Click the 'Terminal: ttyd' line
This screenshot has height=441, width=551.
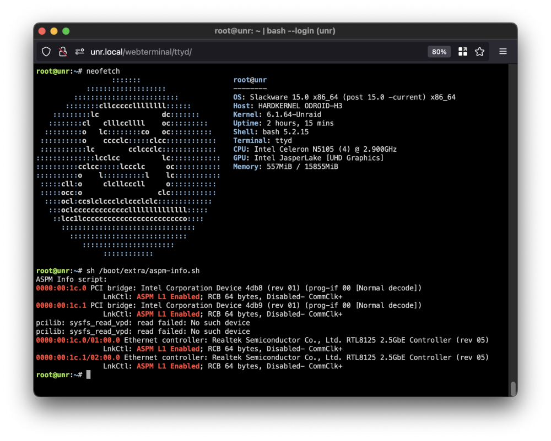pyautogui.click(x=262, y=141)
